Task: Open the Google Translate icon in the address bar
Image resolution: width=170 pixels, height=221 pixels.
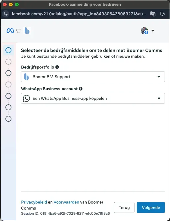Action: pyautogui.click(x=153, y=14)
